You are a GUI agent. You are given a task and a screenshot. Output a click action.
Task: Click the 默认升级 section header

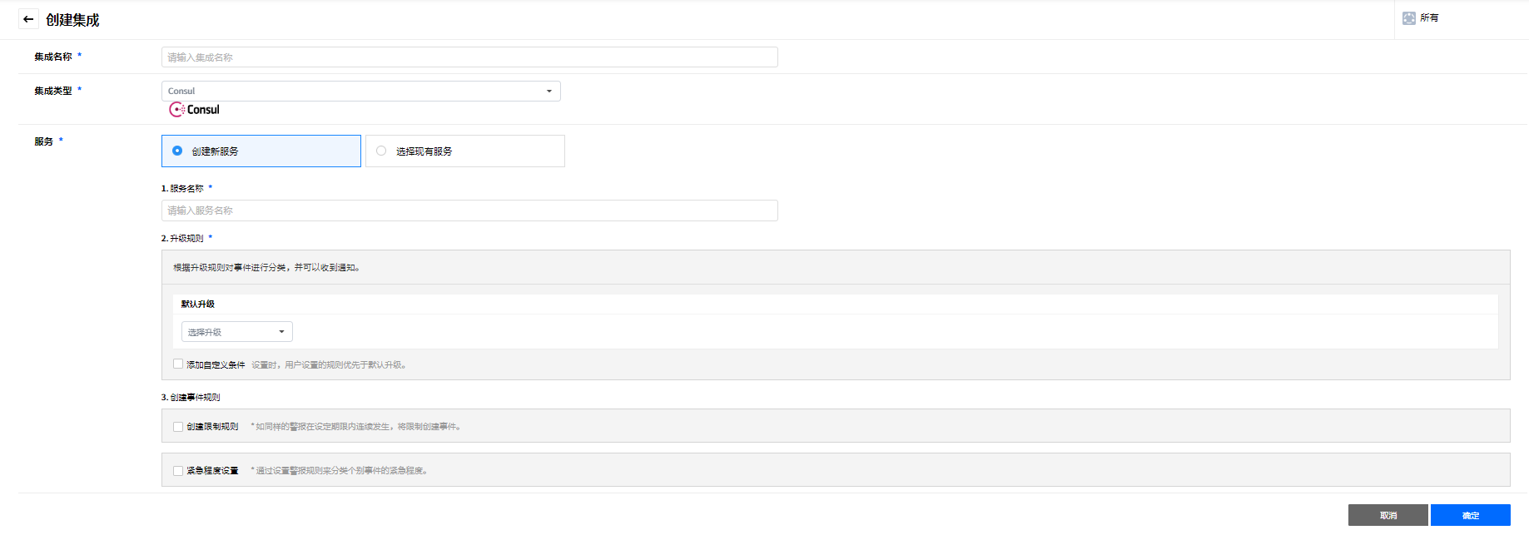click(x=198, y=305)
